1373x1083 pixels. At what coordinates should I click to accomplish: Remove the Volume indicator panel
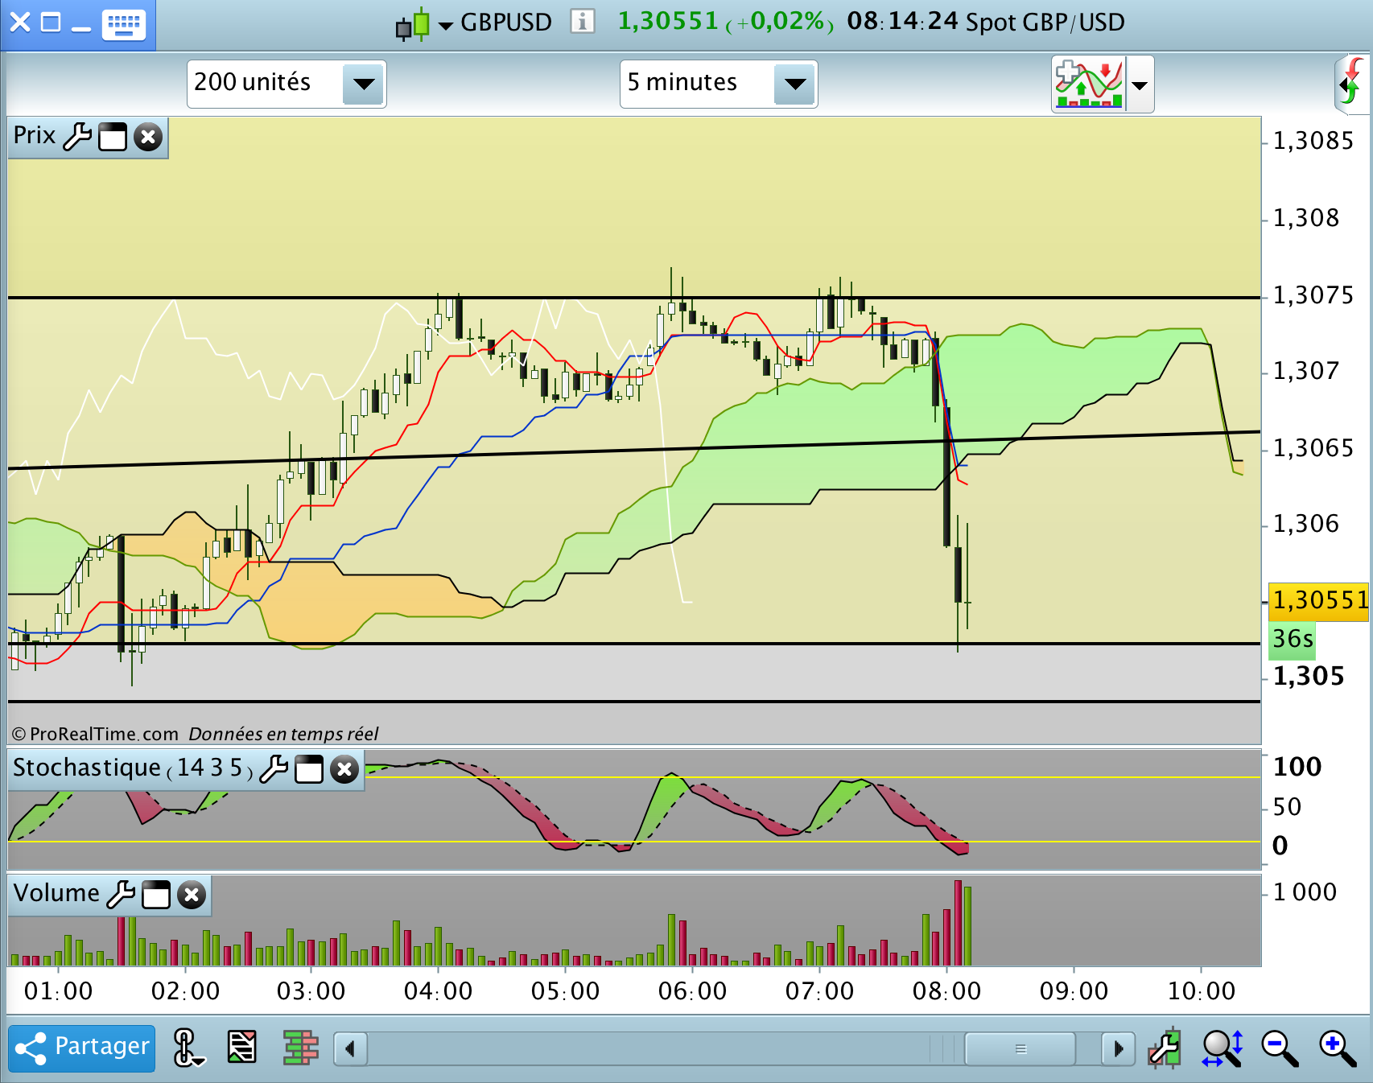(192, 895)
